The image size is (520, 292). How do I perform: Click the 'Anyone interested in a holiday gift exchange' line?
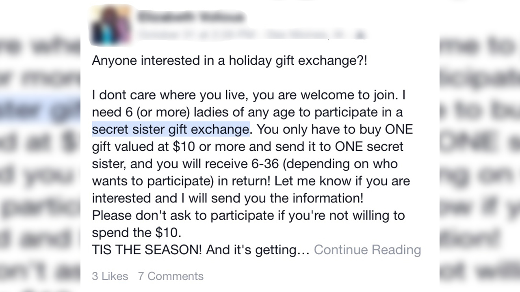click(230, 60)
